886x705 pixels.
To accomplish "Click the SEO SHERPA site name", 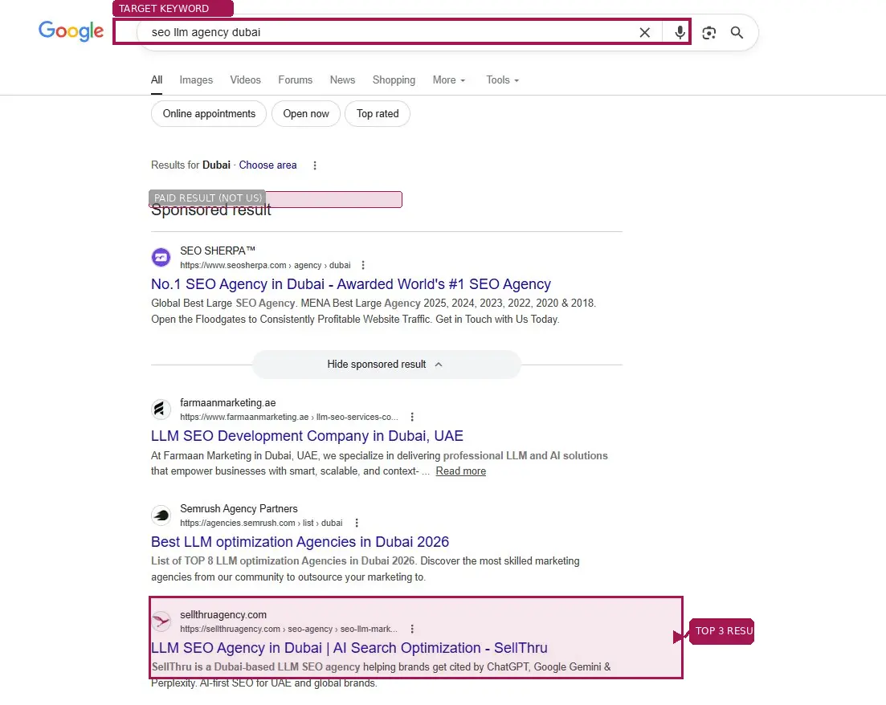I will 218,251.
